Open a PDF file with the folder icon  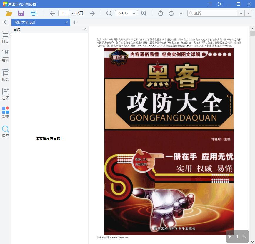tap(9, 13)
